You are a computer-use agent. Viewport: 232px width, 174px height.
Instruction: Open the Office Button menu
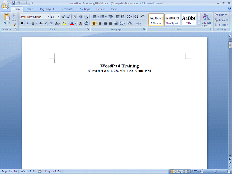tap(5, 5)
